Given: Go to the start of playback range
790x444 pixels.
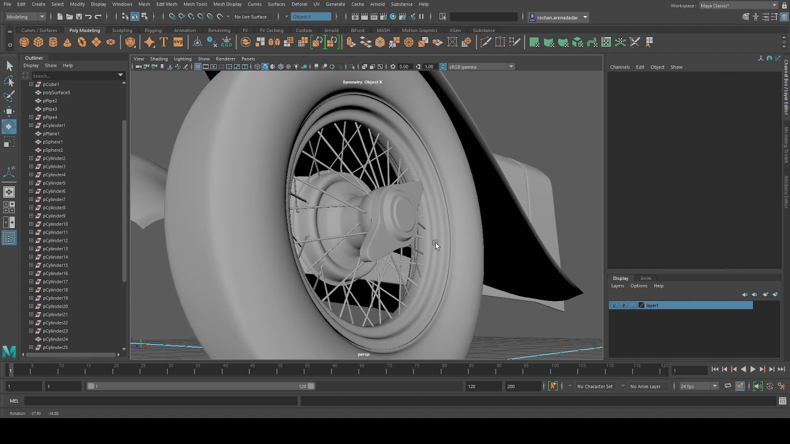Looking at the screenshot, I should tap(715, 369).
